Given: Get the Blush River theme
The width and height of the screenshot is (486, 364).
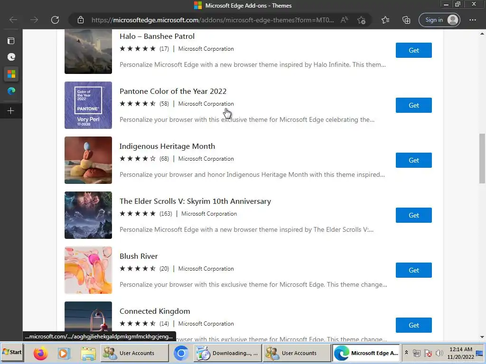Looking at the screenshot, I should point(413,270).
